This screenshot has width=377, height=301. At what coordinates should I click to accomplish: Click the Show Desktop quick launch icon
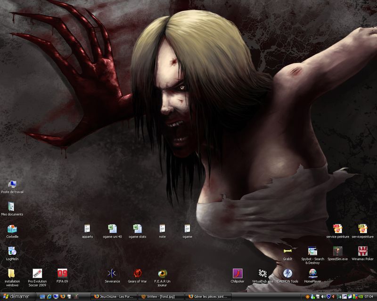pyautogui.click(x=42, y=297)
